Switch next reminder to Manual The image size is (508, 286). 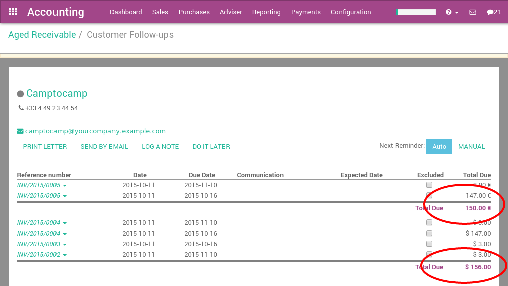pos(471,147)
